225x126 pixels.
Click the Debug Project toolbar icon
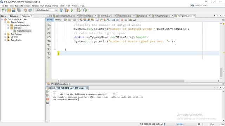click(x=78, y=10)
